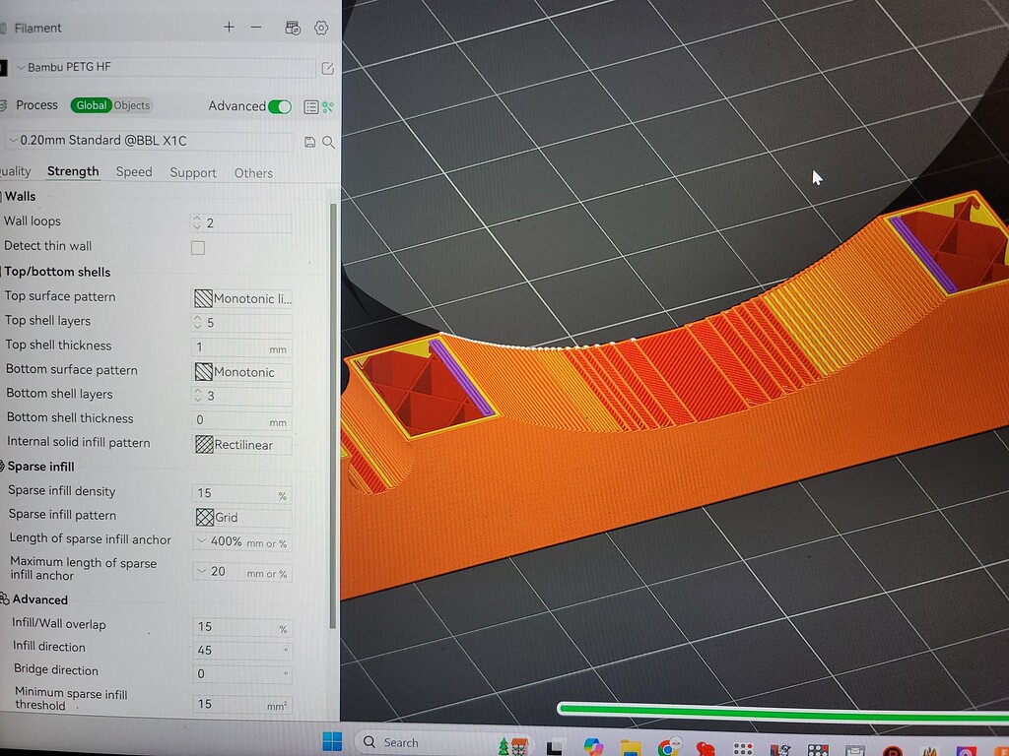Toggle the Advanced settings switch
Viewport: 1009px width, 756px height.
coord(280,106)
